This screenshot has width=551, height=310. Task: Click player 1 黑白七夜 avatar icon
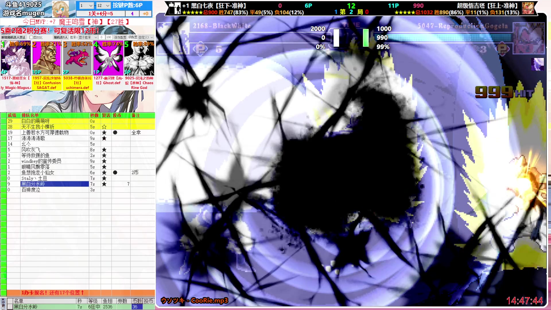coord(174,8)
